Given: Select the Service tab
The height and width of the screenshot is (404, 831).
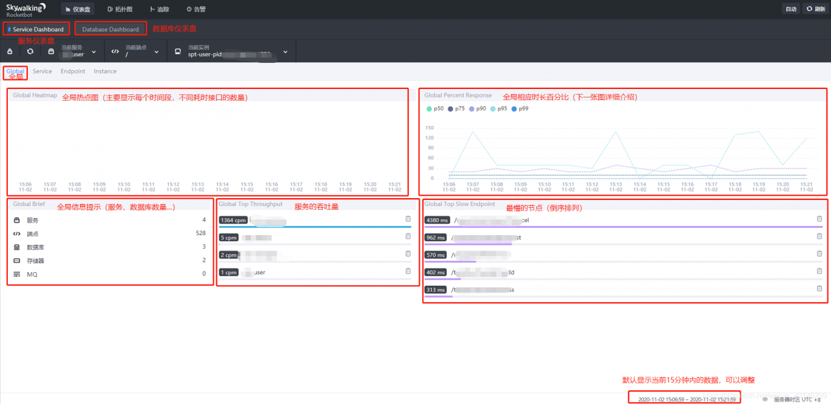Looking at the screenshot, I should pyautogui.click(x=42, y=71).
